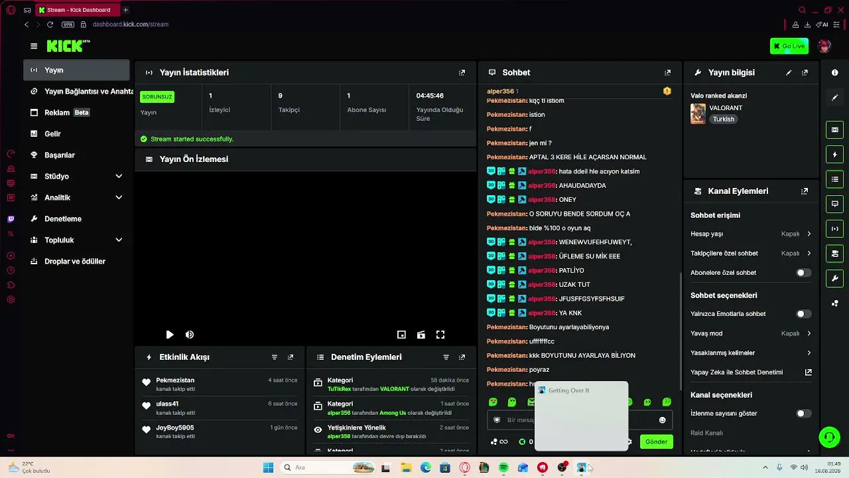849x478 pixels.
Task: Open Microsoft Edge from the taskbar
Action: (425, 468)
